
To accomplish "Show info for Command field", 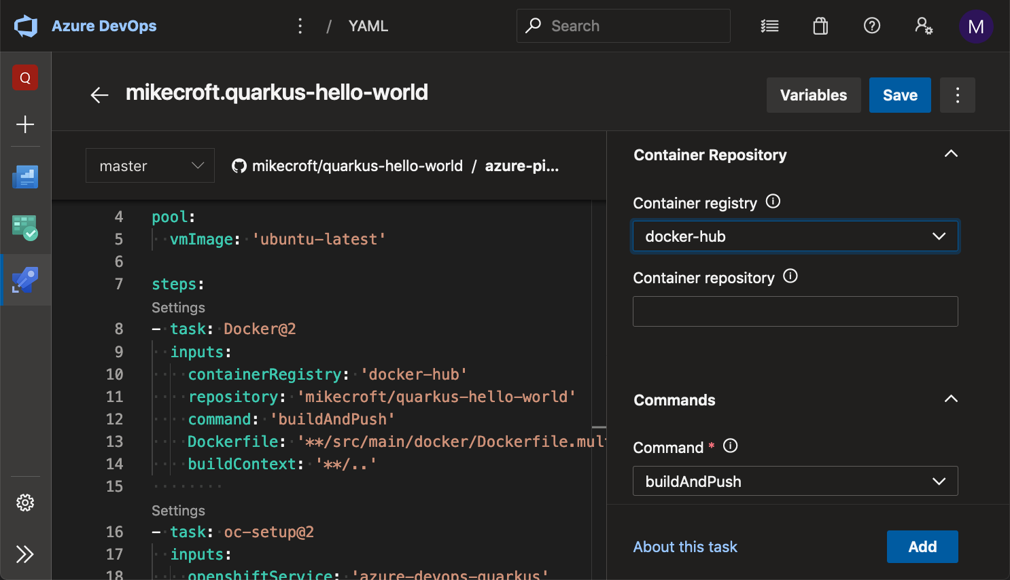I will click(x=731, y=446).
